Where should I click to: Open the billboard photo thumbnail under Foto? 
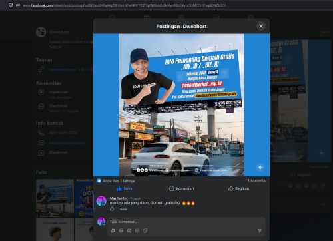[55, 198]
